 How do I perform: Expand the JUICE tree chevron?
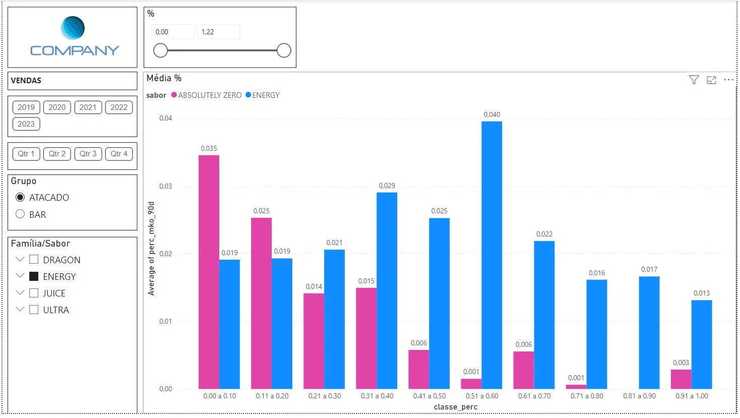click(20, 293)
